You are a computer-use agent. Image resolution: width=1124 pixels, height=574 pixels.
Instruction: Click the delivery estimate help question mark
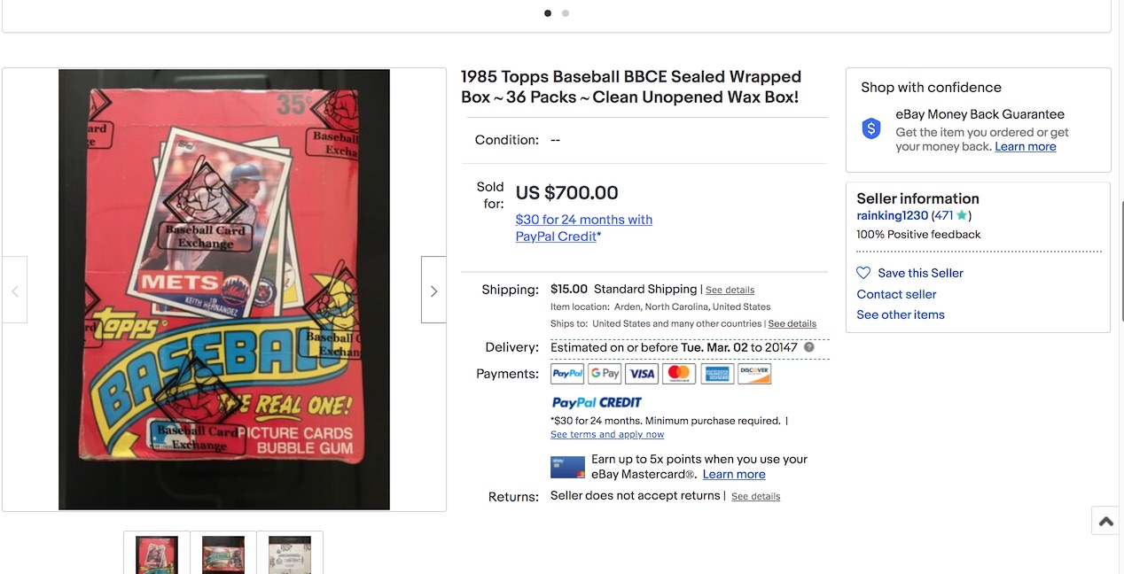pos(808,347)
